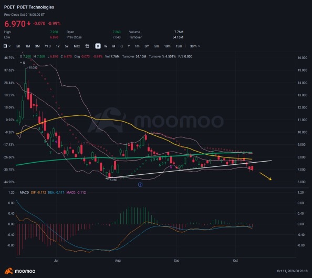312x278 pixels.
Task: Select the 1m interval
Action: [137, 46]
